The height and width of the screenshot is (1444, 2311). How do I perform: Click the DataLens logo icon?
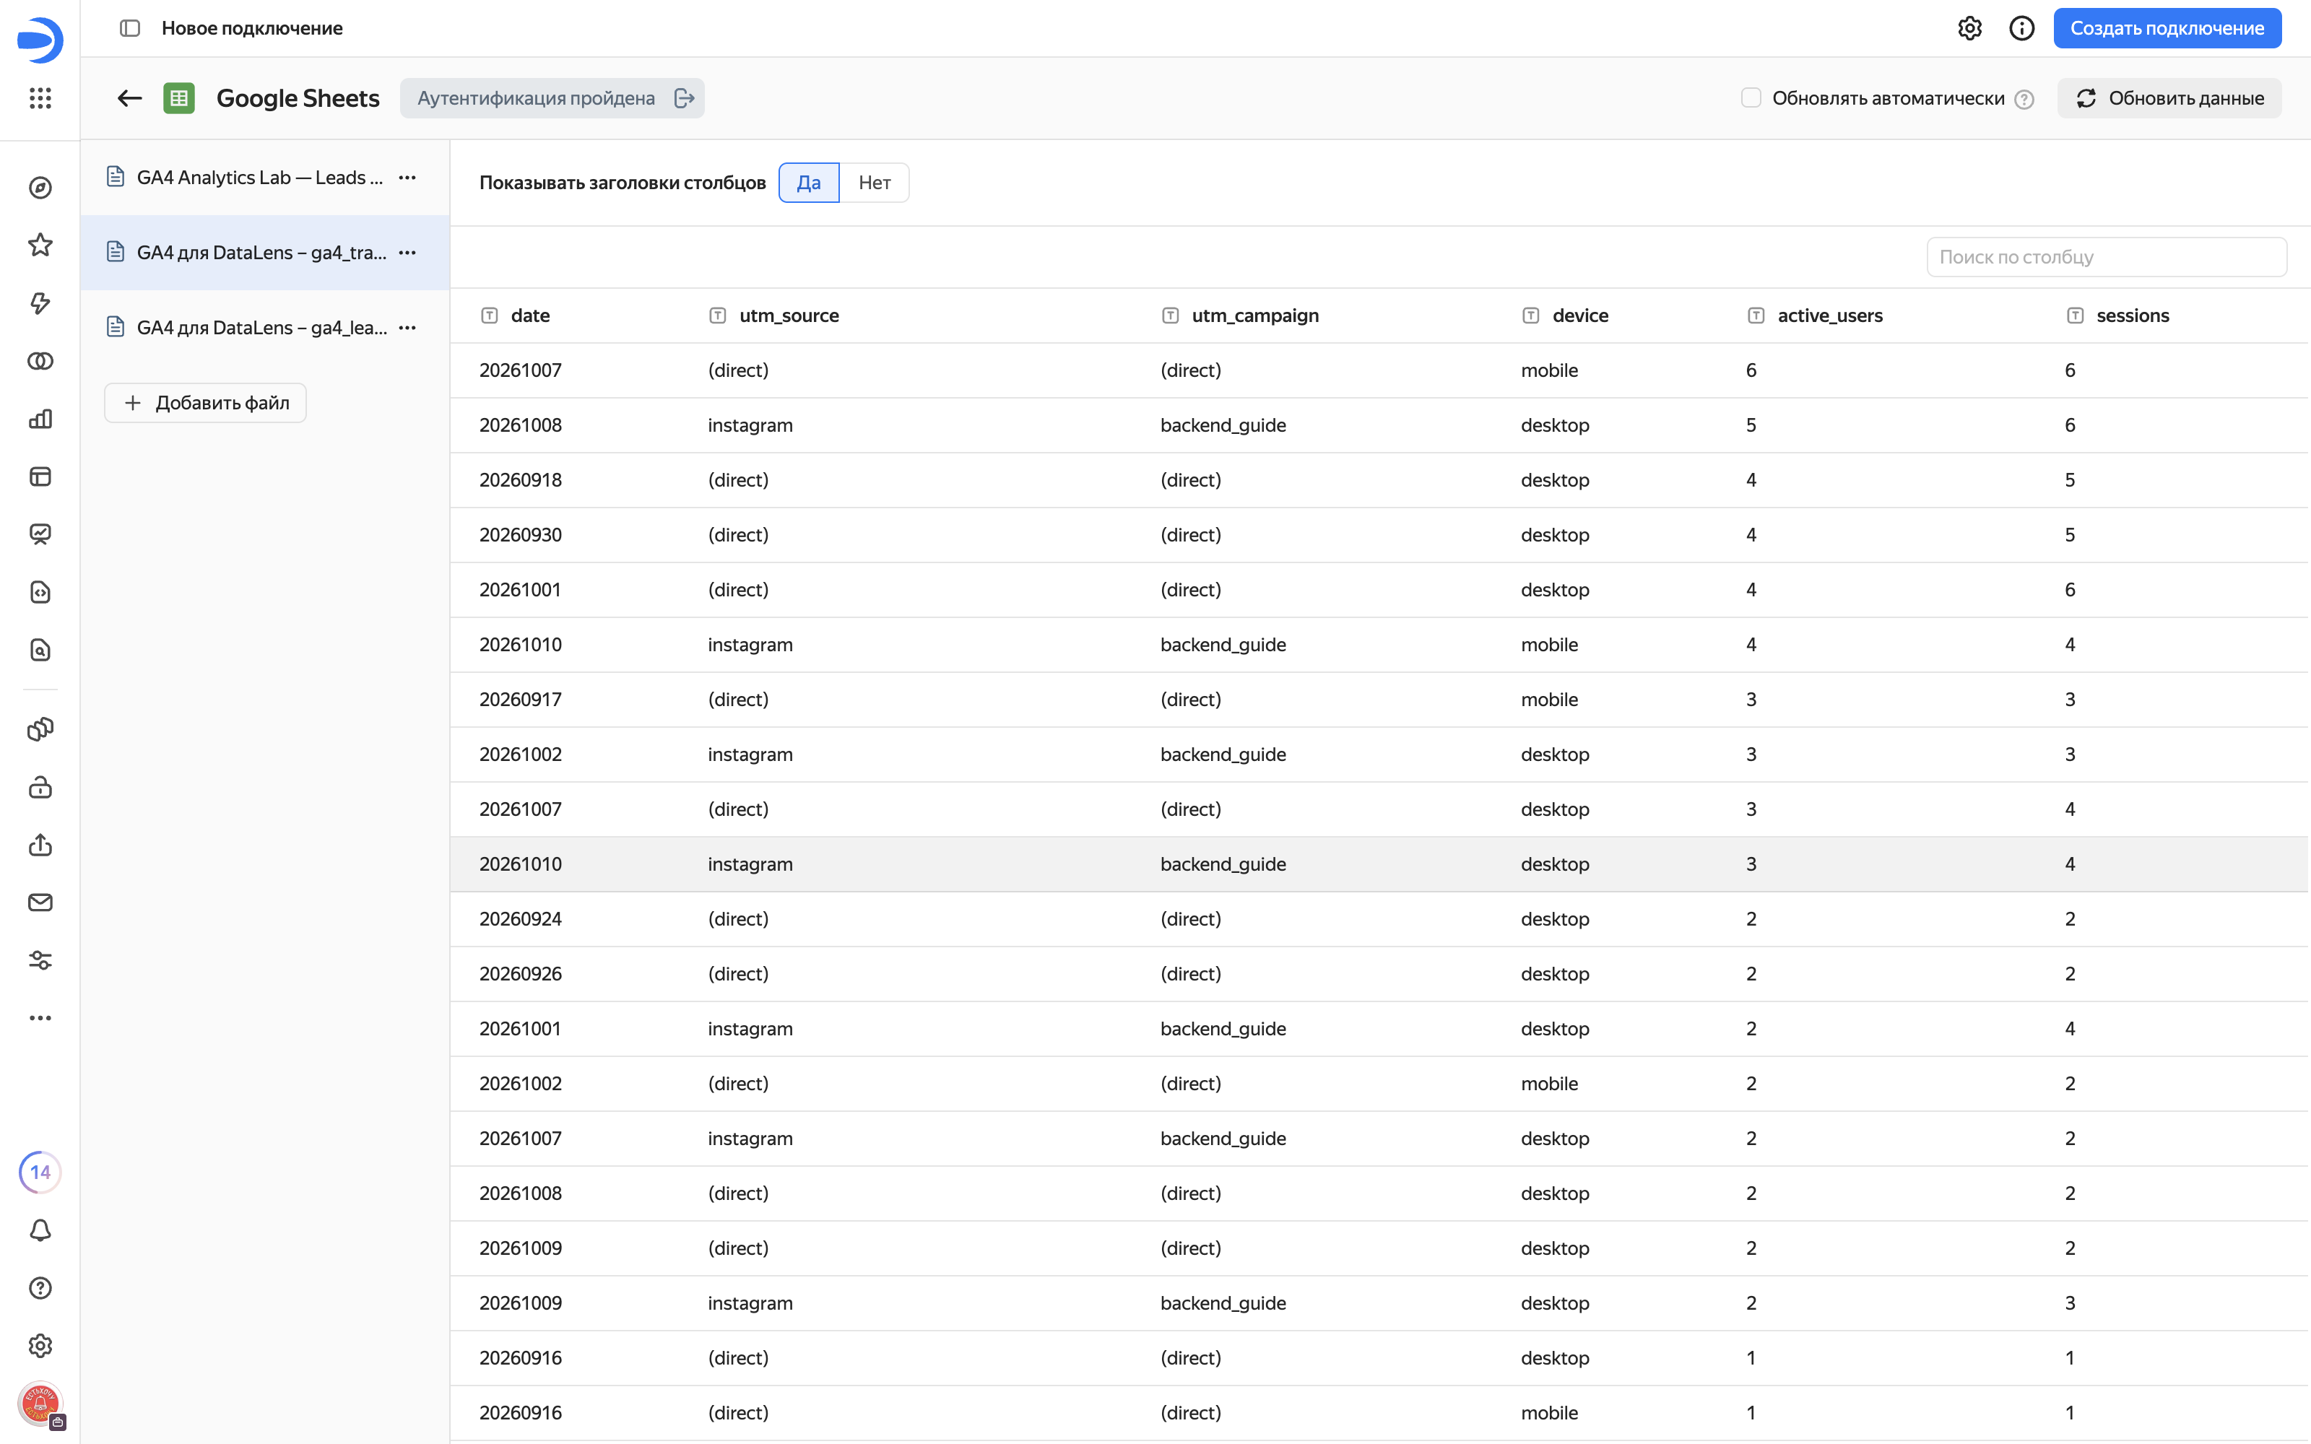click(40, 39)
